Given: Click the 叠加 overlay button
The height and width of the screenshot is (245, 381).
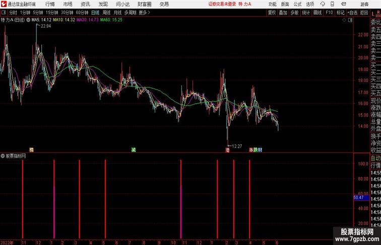Looking at the screenshot, I should [283, 13].
